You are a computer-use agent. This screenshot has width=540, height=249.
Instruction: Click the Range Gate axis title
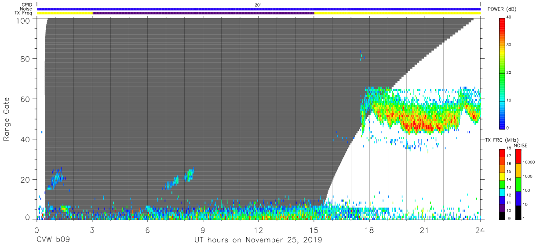coord(7,119)
